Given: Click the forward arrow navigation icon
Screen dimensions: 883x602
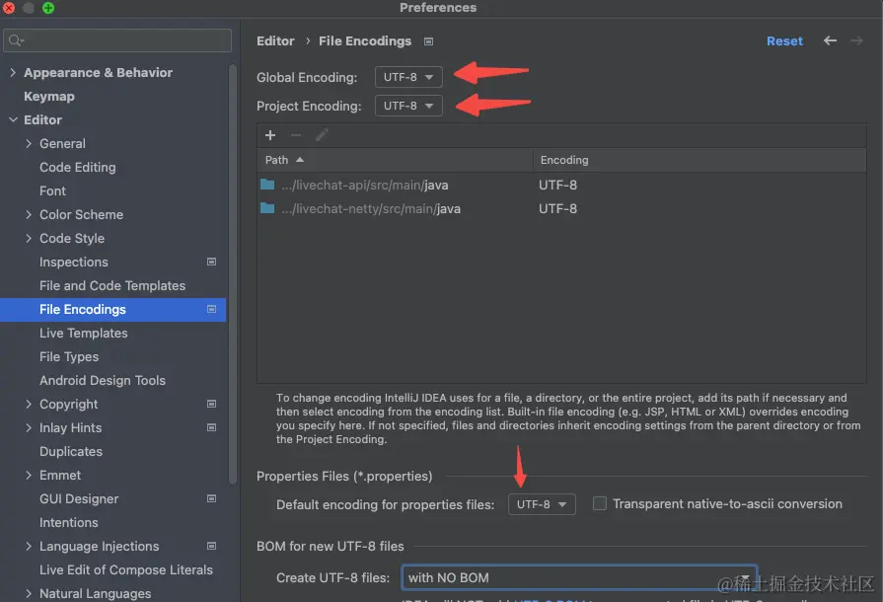Looking at the screenshot, I should [x=856, y=40].
